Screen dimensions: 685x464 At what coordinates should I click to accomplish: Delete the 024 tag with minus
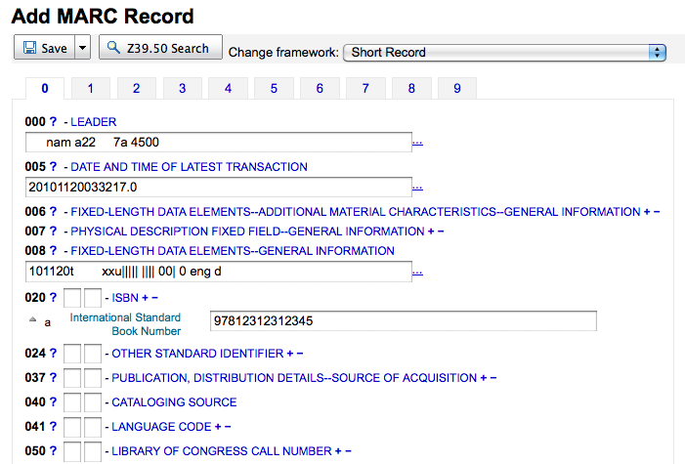coord(299,353)
